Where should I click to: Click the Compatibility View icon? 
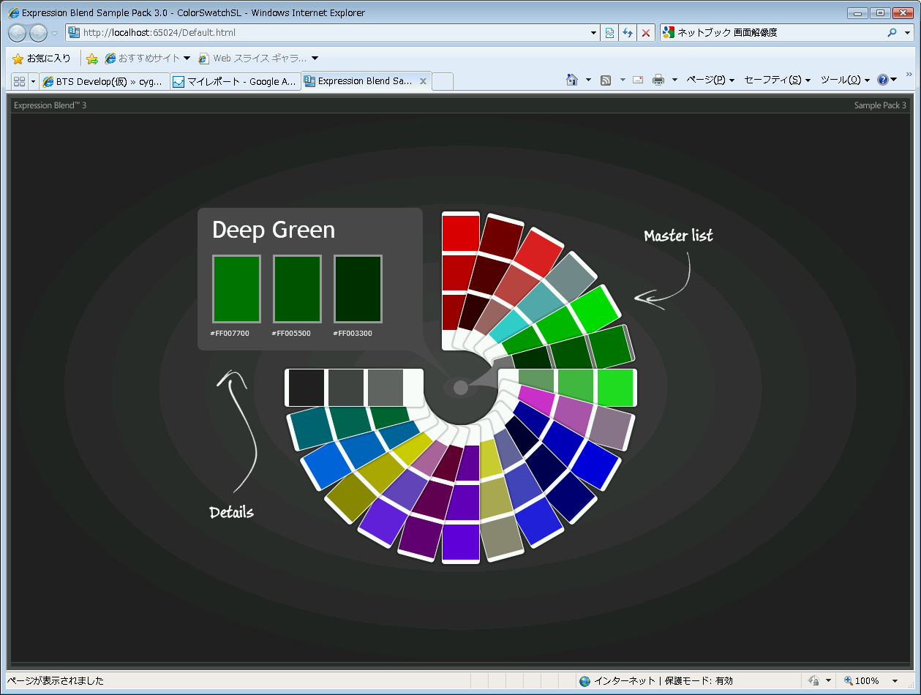click(609, 33)
